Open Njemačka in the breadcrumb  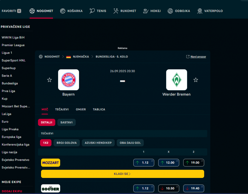tap(81, 57)
